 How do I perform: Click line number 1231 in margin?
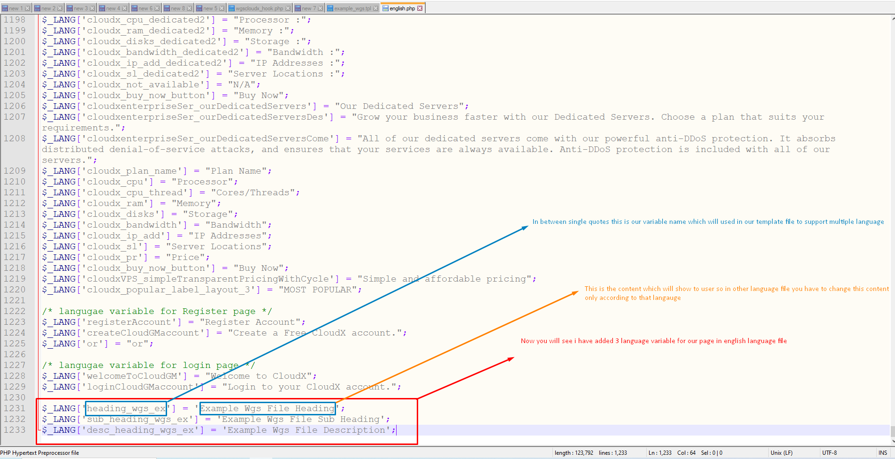coord(15,408)
